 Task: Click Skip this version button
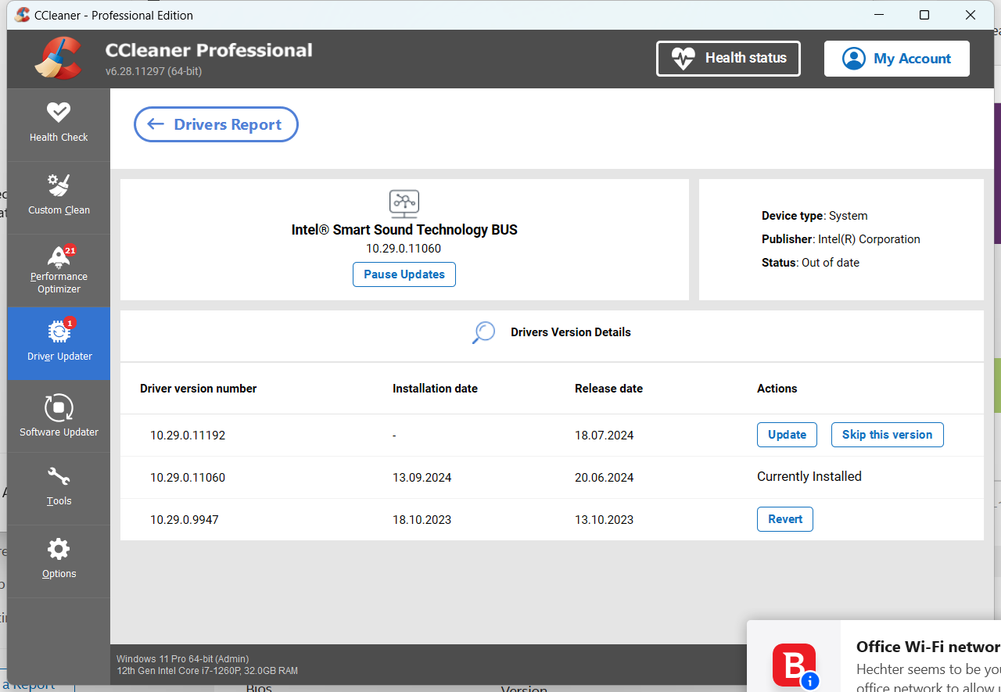(x=887, y=435)
